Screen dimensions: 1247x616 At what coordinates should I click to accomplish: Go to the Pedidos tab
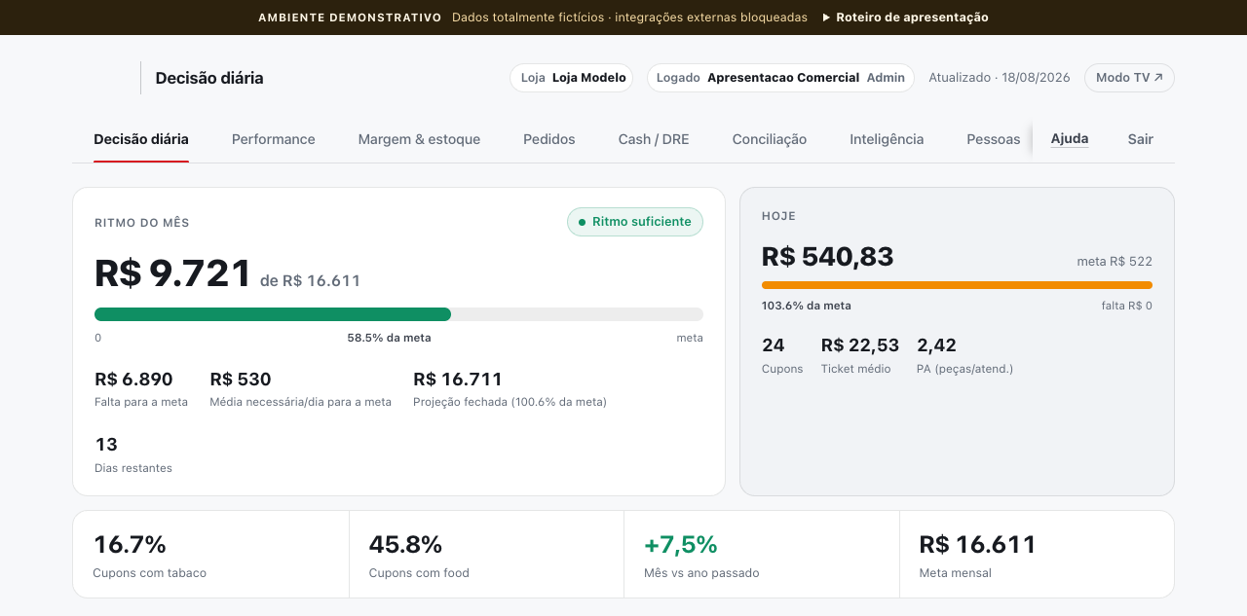point(549,139)
